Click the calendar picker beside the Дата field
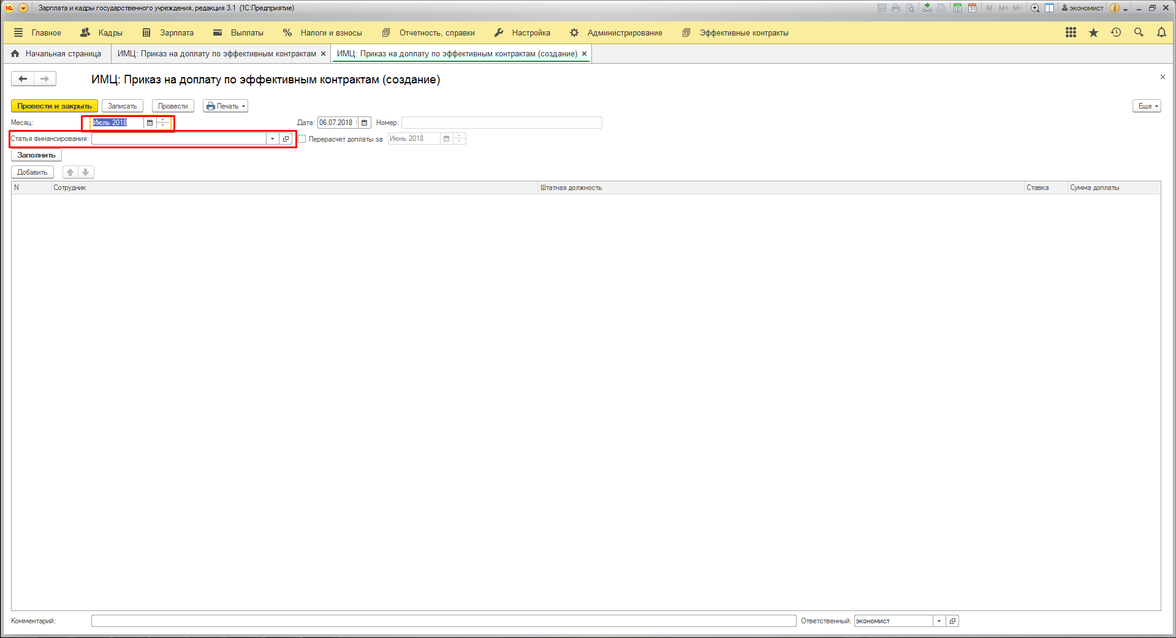 click(365, 123)
